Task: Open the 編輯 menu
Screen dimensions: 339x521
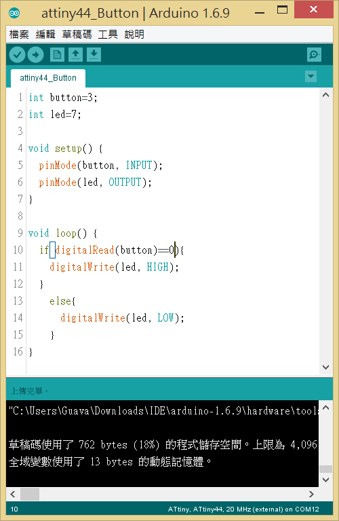Action: (45, 34)
